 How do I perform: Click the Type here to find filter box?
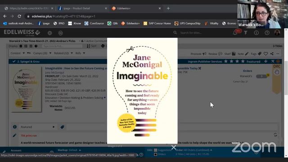pyautogui.click(x=62, y=46)
